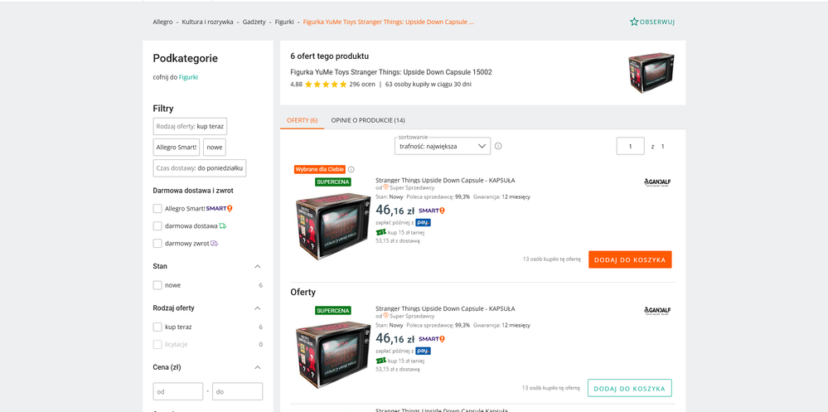Open info icon beside Wybrane dla Ciebie badge
Image resolution: width=828 pixels, height=412 pixels.
[351, 170]
